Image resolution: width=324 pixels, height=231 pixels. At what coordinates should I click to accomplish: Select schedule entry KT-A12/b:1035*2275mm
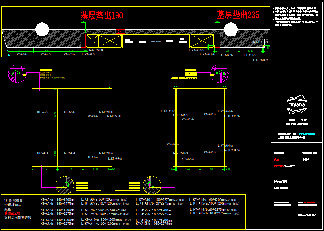pyautogui.click(x=153, y=214)
